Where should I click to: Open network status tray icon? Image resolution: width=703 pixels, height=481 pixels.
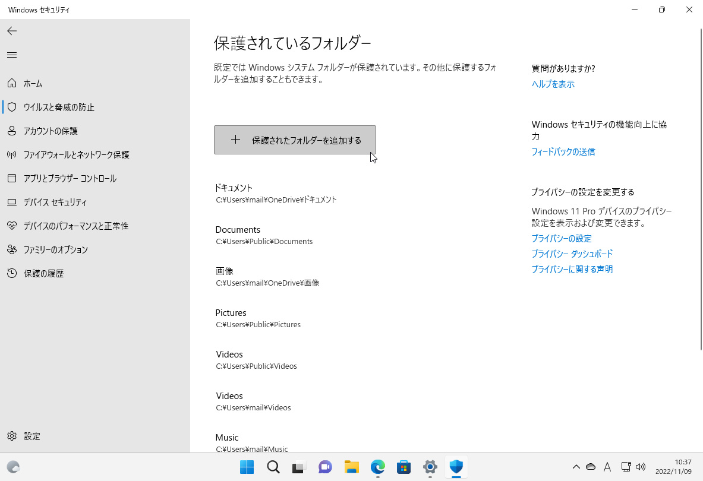pyautogui.click(x=626, y=467)
